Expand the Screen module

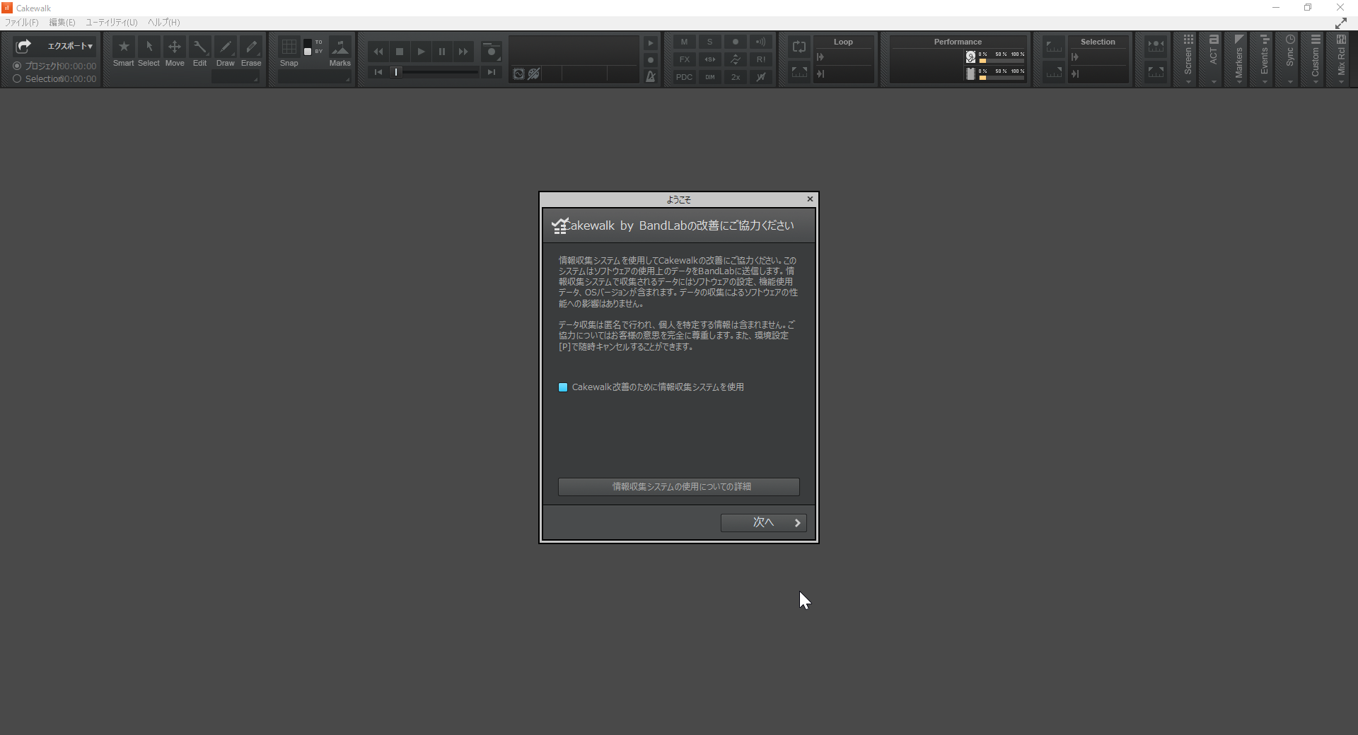tap(1188, 59)
